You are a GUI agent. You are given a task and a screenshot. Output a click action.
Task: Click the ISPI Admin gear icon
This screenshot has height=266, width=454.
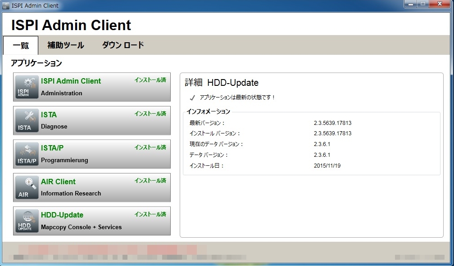(x=27, y=87)
